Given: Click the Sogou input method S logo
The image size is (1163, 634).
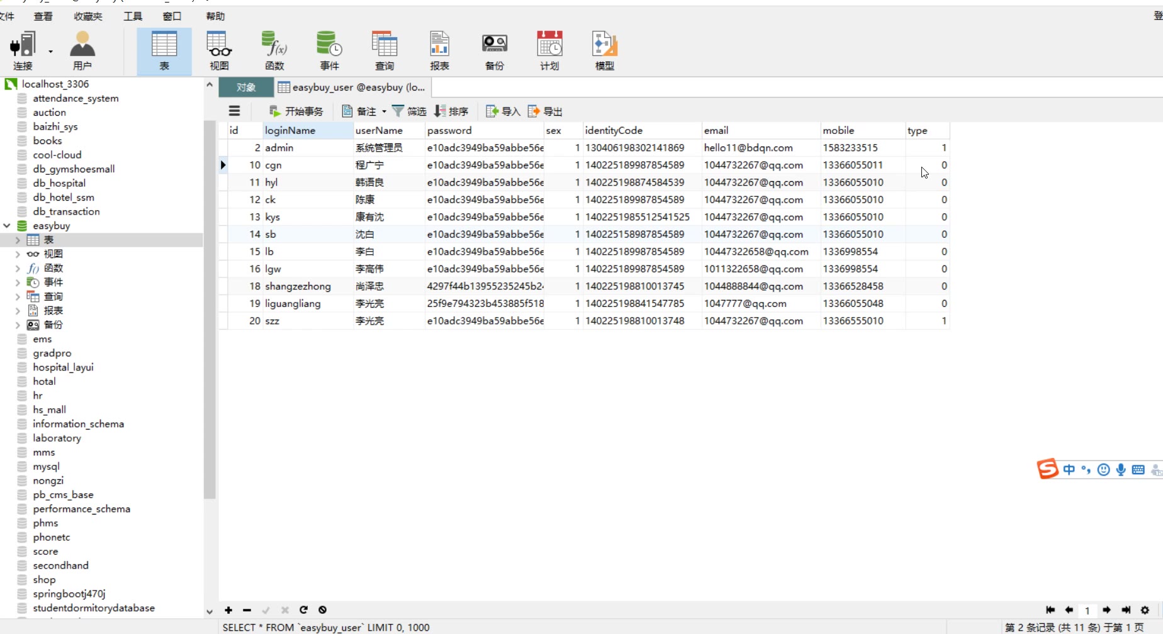Looking at the screenshot, I should (x=1047, y=469).
